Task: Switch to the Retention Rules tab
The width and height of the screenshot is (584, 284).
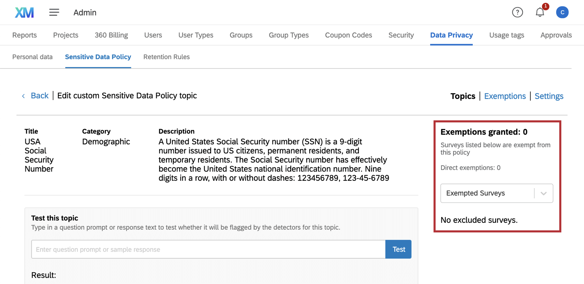Action: pyautogui.click(x=166, y=57)
